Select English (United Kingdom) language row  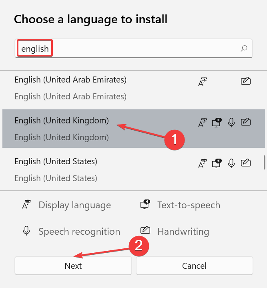(x=62, y=129)
